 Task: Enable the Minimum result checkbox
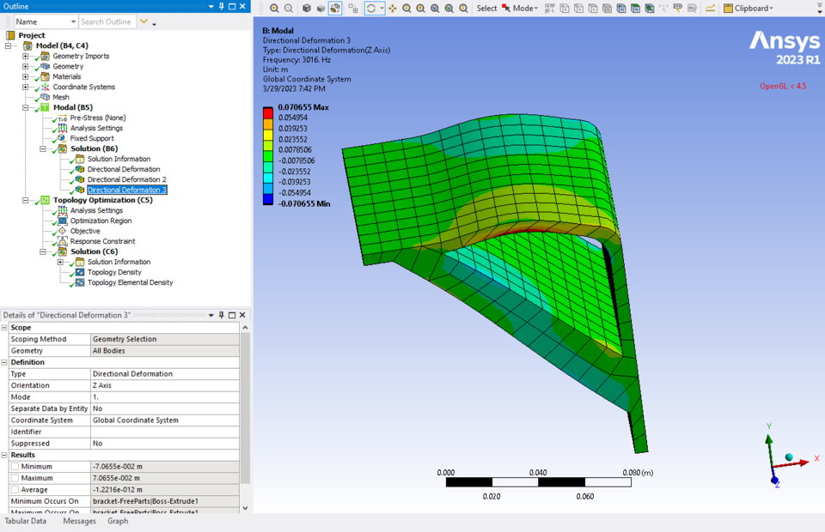[x=15, y=467]
